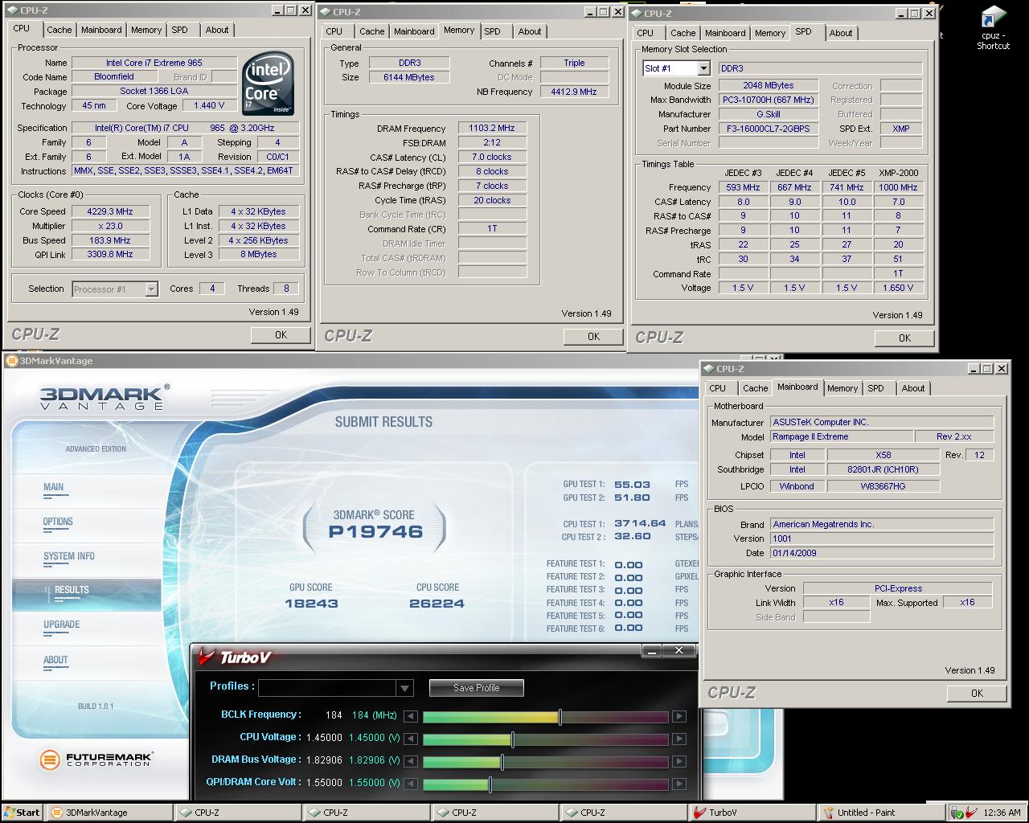Screen dimensions: 1029x823
Task: Increase QPI/DRAM Core Volt with right arrow
Action: (x=678, y=784)
